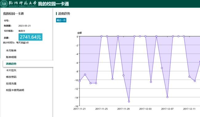This screenshot has width=200, height=117.
Task: Click the Hangzhou Normal University logo emblem
Action: coord(4,4)
